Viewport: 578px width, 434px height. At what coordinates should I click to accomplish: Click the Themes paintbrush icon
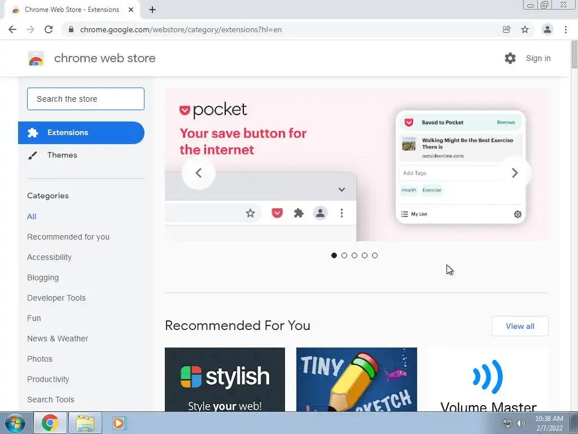pyautogui.click(x=32, y=155)
